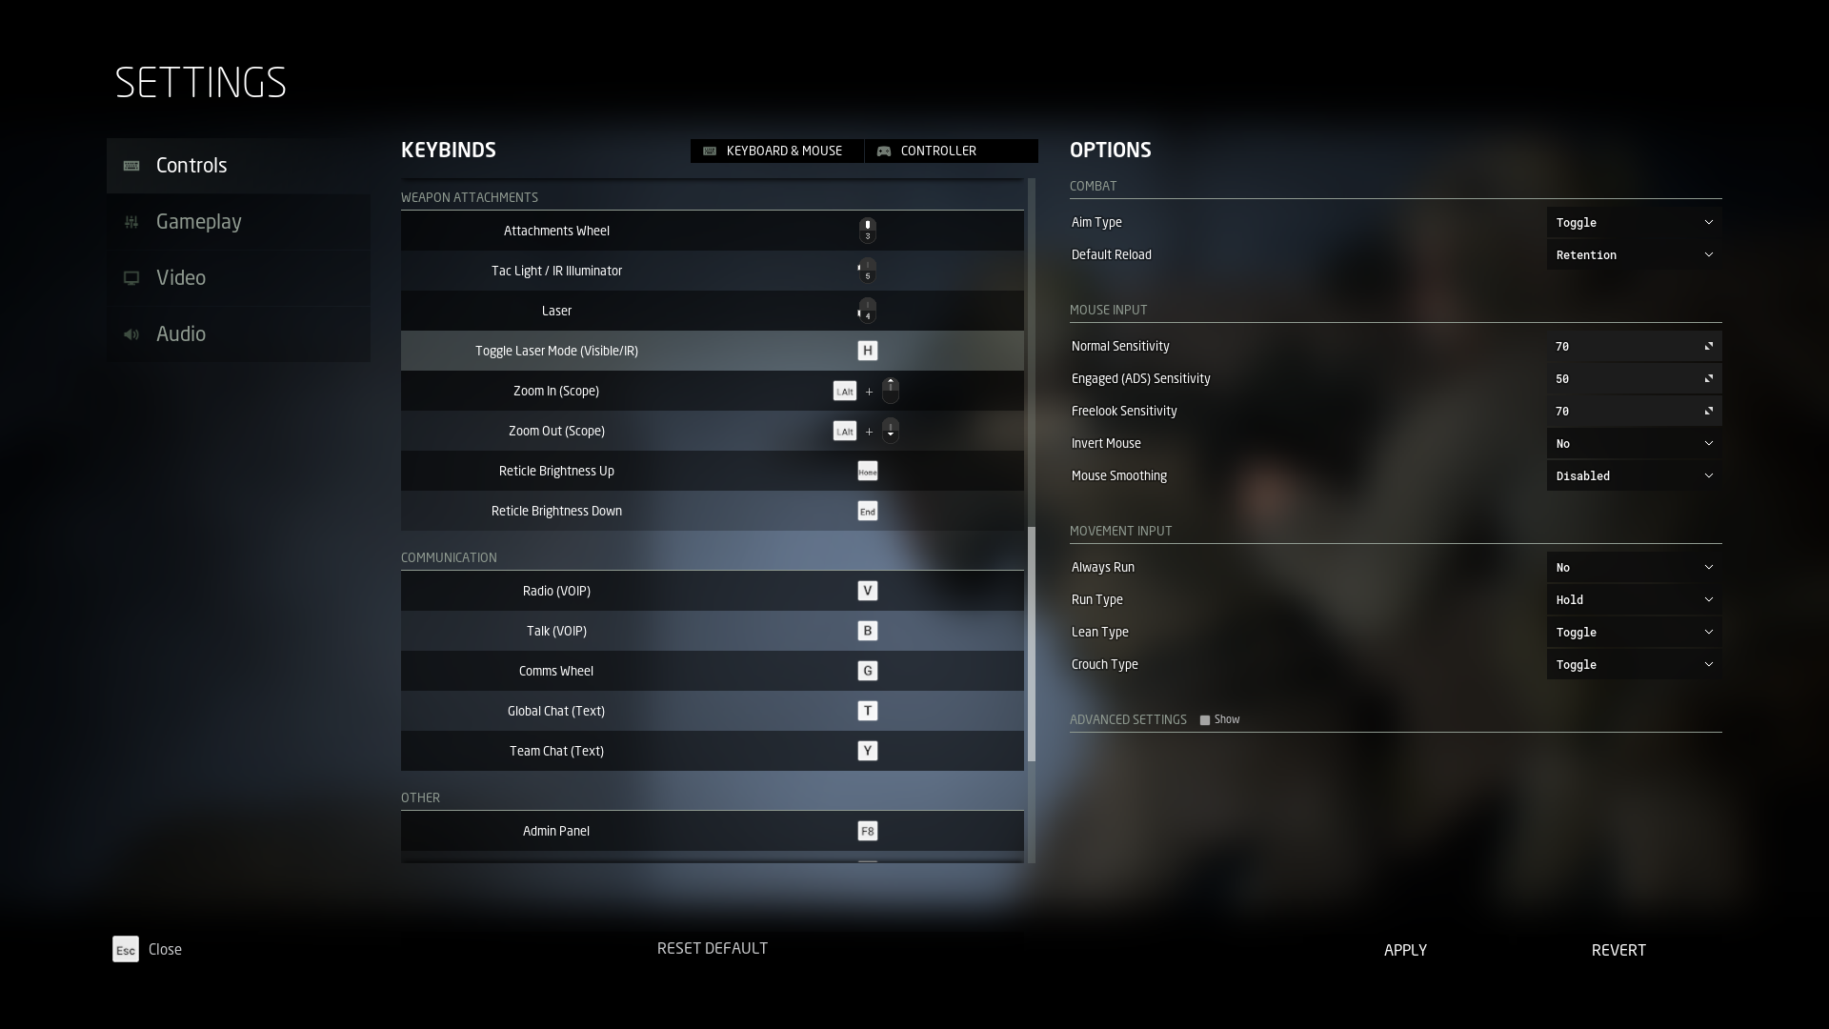
Task: Click the Attachments Wheel keybind icon
Action: pyautogui.click(x=866, y=230)
